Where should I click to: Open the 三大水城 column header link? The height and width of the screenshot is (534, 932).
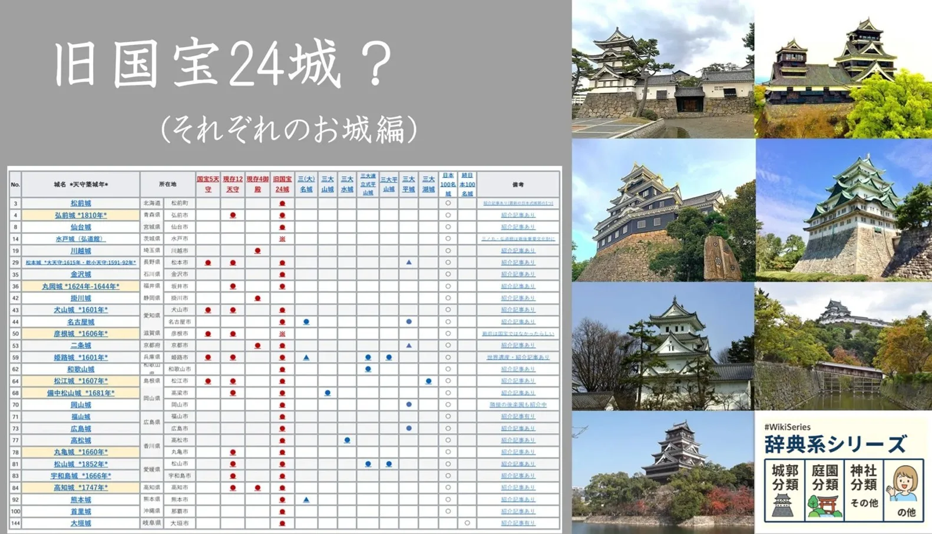(347, 184)
